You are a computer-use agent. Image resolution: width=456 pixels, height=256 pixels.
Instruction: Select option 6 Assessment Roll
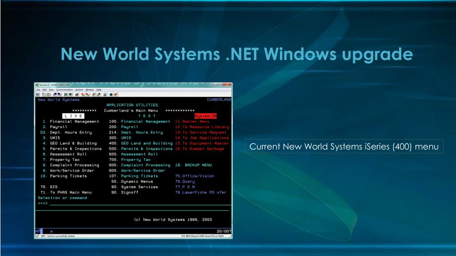coord(65,154)
